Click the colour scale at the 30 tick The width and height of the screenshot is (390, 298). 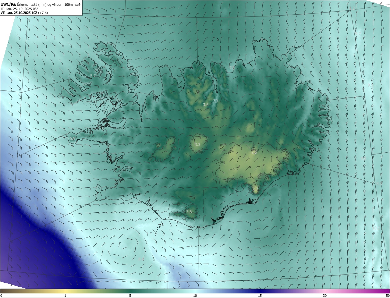pos(325,296)
